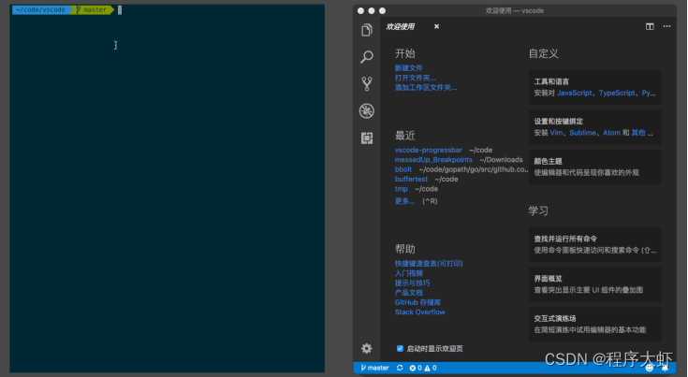
Task: Open recent project bbolt
Action: coord(403,169)
